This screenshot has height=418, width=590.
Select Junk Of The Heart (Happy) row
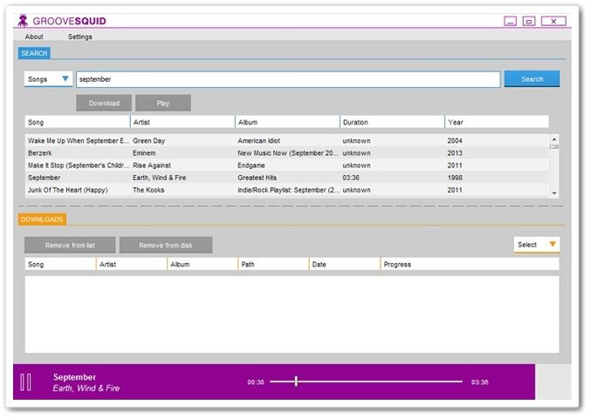click(287, 190)
